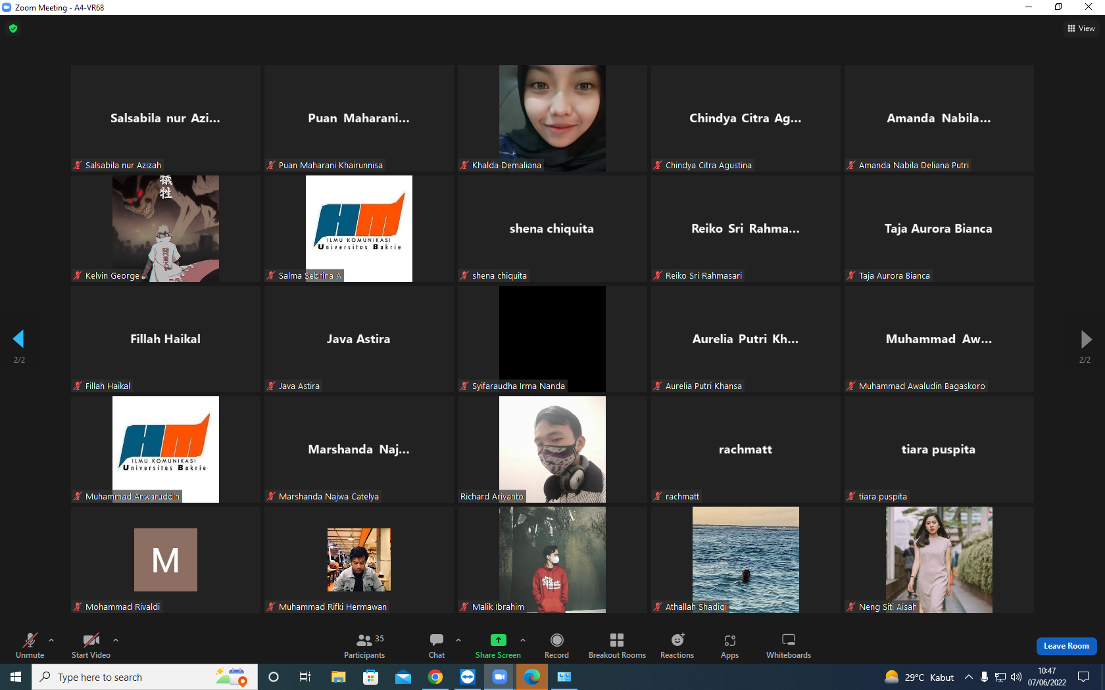The width and height of the screenshot is (1105, 690).
Task: Go to previous gallery page with blue arrow
Action: (x=18, y=339)
